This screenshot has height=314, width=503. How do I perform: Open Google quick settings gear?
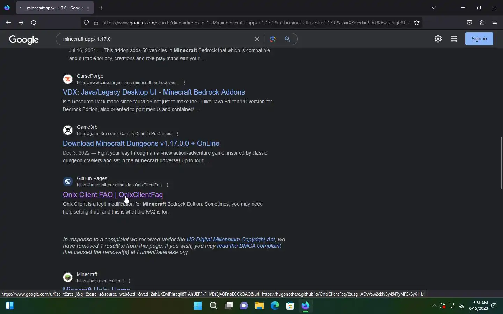pos(438,39)
